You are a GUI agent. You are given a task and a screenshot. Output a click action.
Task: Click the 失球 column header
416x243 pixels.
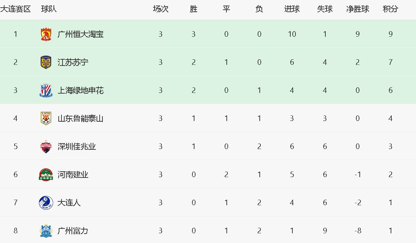[x=325, y=9]
